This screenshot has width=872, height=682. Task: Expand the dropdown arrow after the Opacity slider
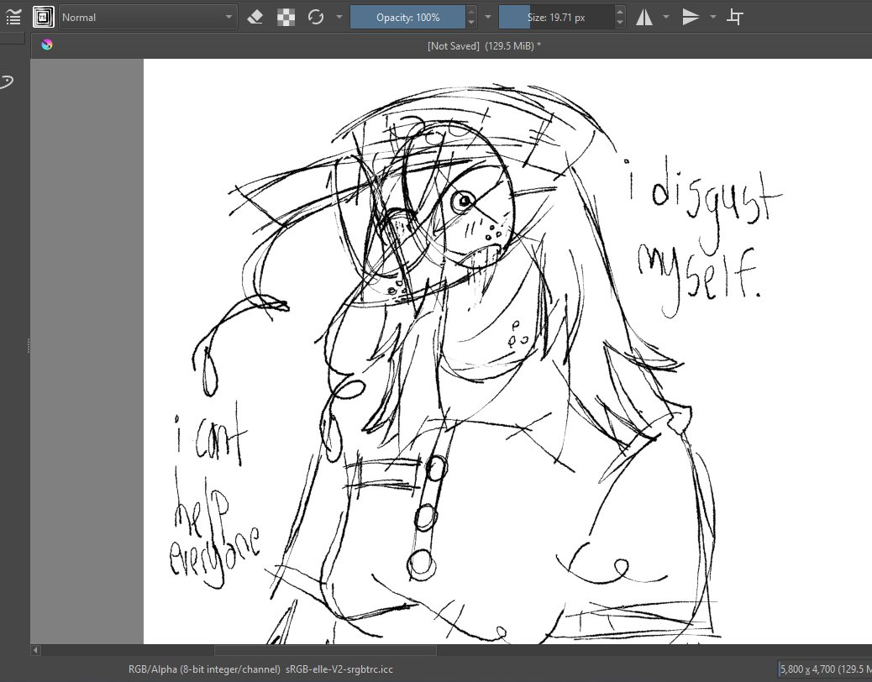coord(488,18)
